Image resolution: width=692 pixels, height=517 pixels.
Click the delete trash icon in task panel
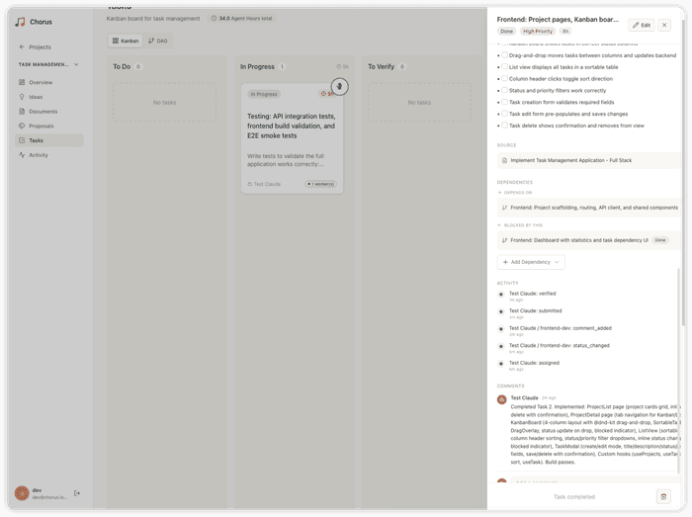[663, 496]
